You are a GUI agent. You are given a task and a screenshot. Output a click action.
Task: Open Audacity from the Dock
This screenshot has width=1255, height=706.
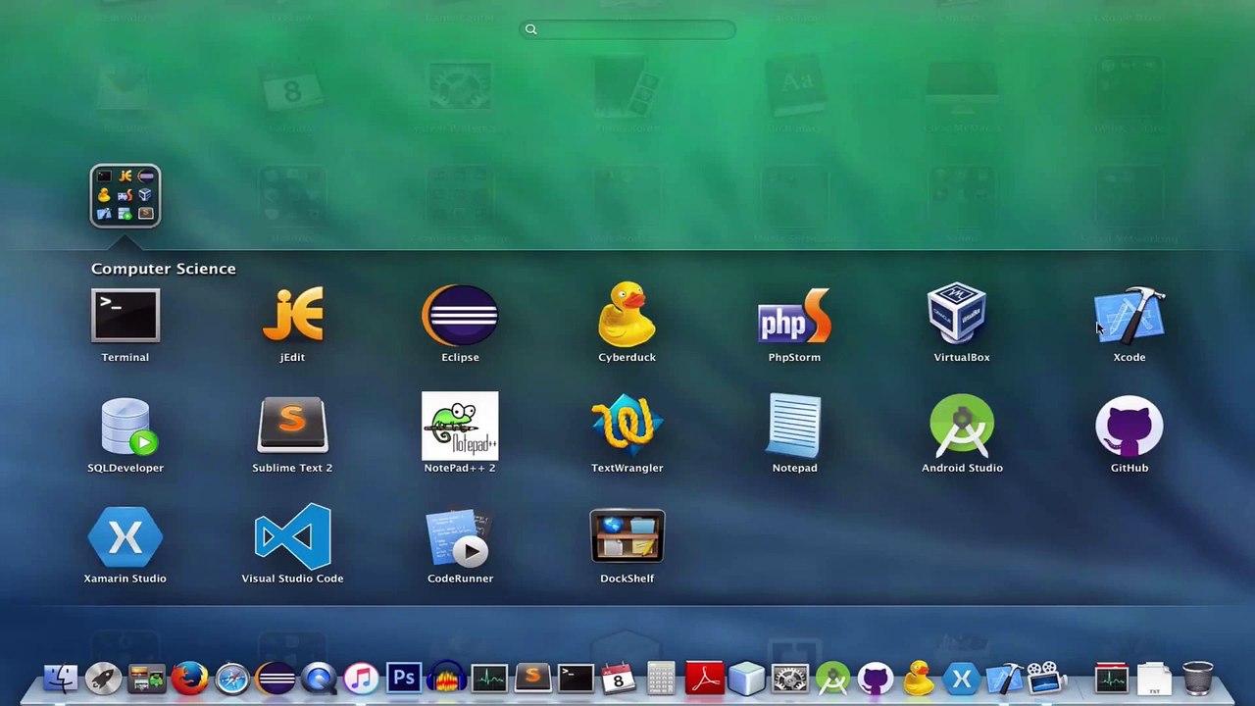(x=446, y=679)
